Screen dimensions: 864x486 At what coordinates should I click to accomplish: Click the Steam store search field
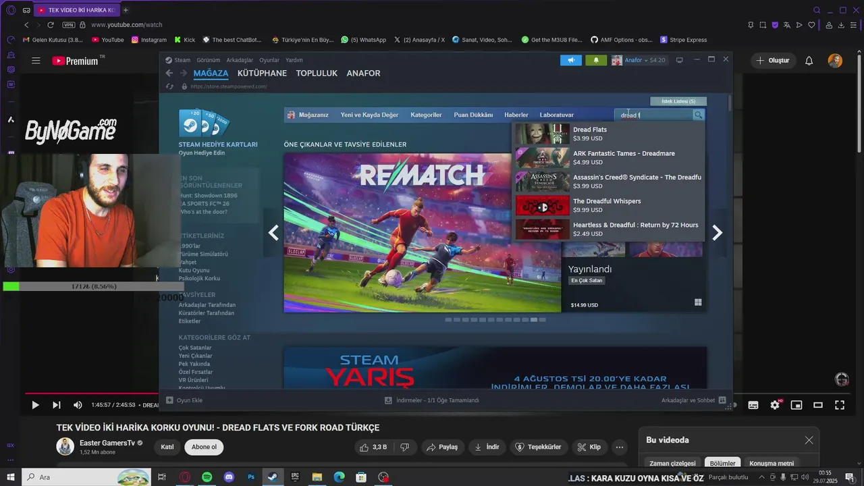tap(653, 115)
